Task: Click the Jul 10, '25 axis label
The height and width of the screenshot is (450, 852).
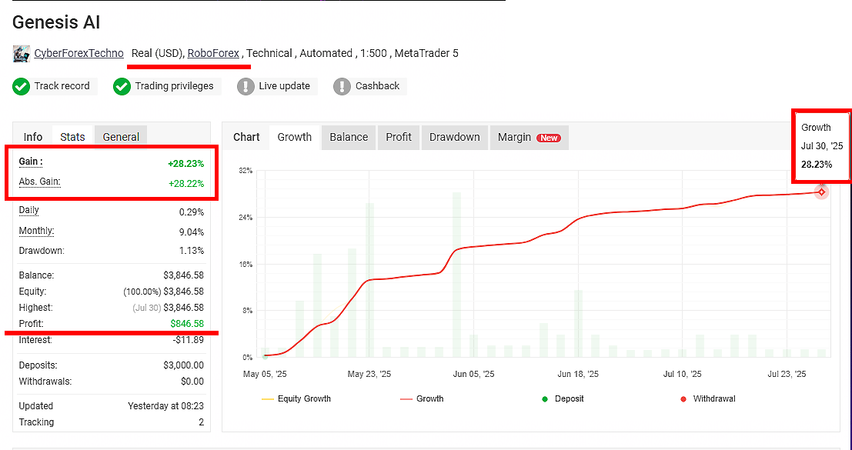Action: (x=682, y=374)
